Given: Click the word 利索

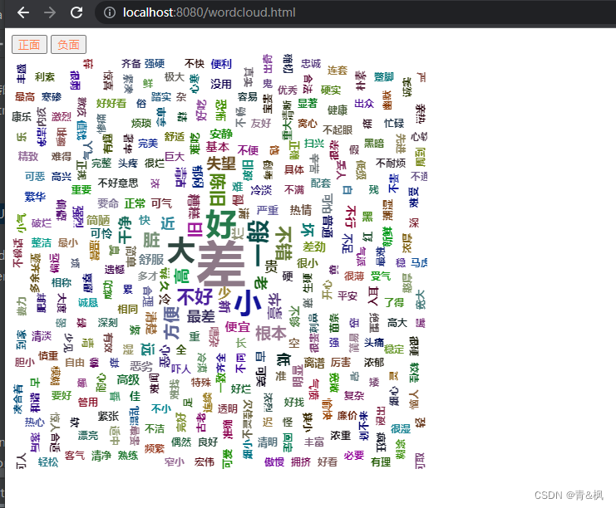Looking at the screenshot, I should pos(45,76).
